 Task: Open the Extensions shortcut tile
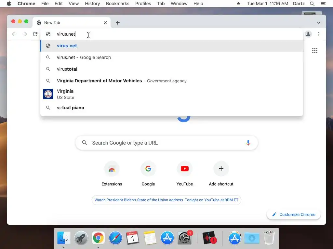[112, 174]
